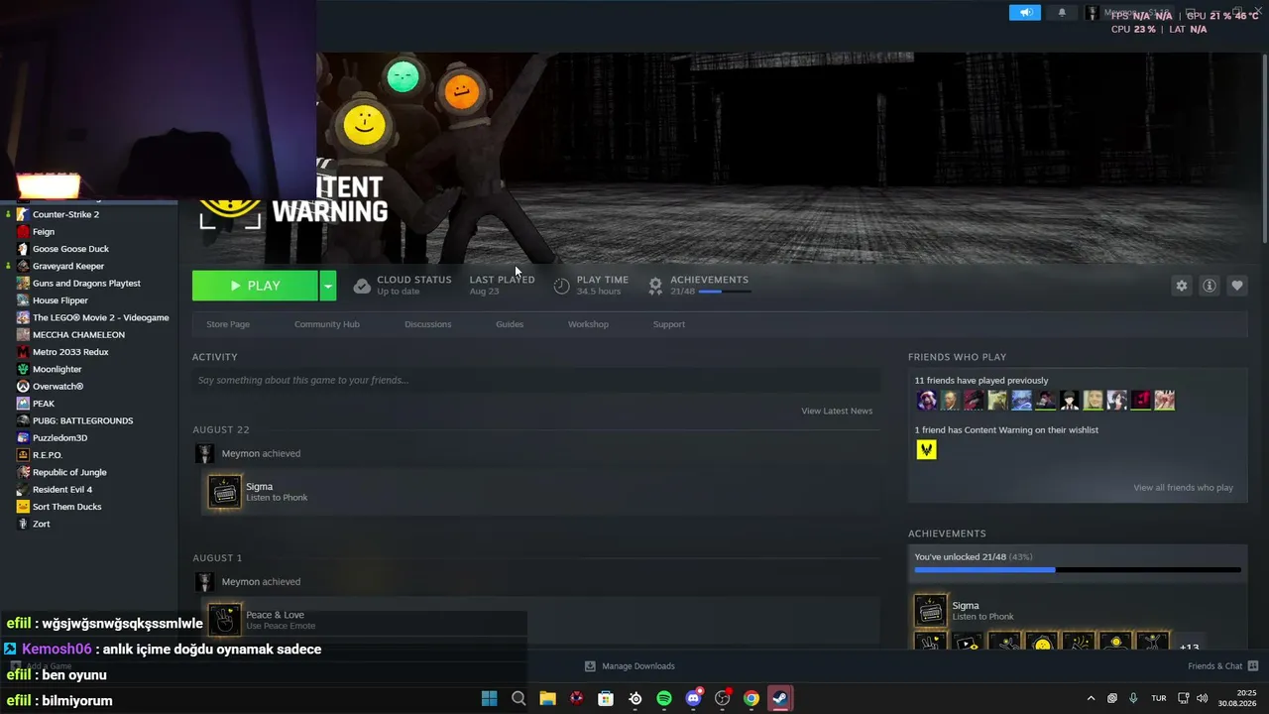Click the Steam announcements megaphone icon

click(1025, 13)
